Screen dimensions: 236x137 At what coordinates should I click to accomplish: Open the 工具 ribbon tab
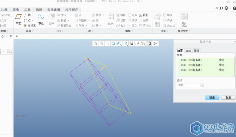pos(27,10)
